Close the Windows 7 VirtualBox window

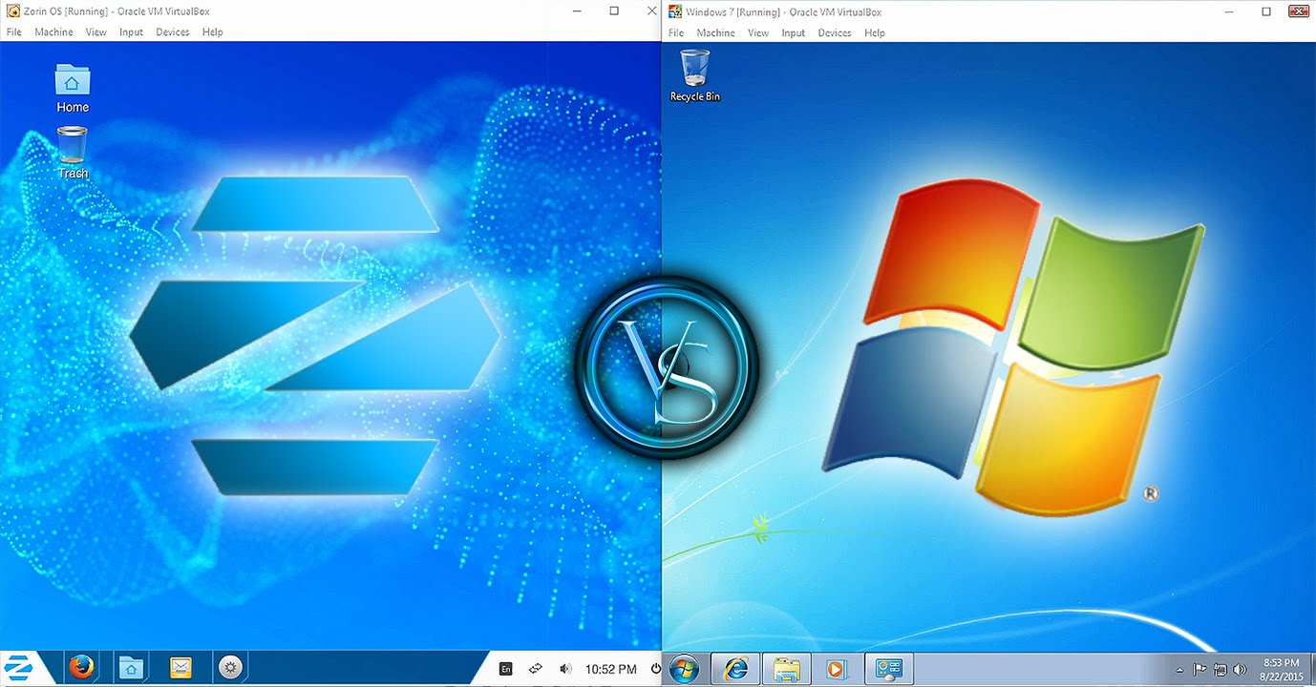point(1299,11)
